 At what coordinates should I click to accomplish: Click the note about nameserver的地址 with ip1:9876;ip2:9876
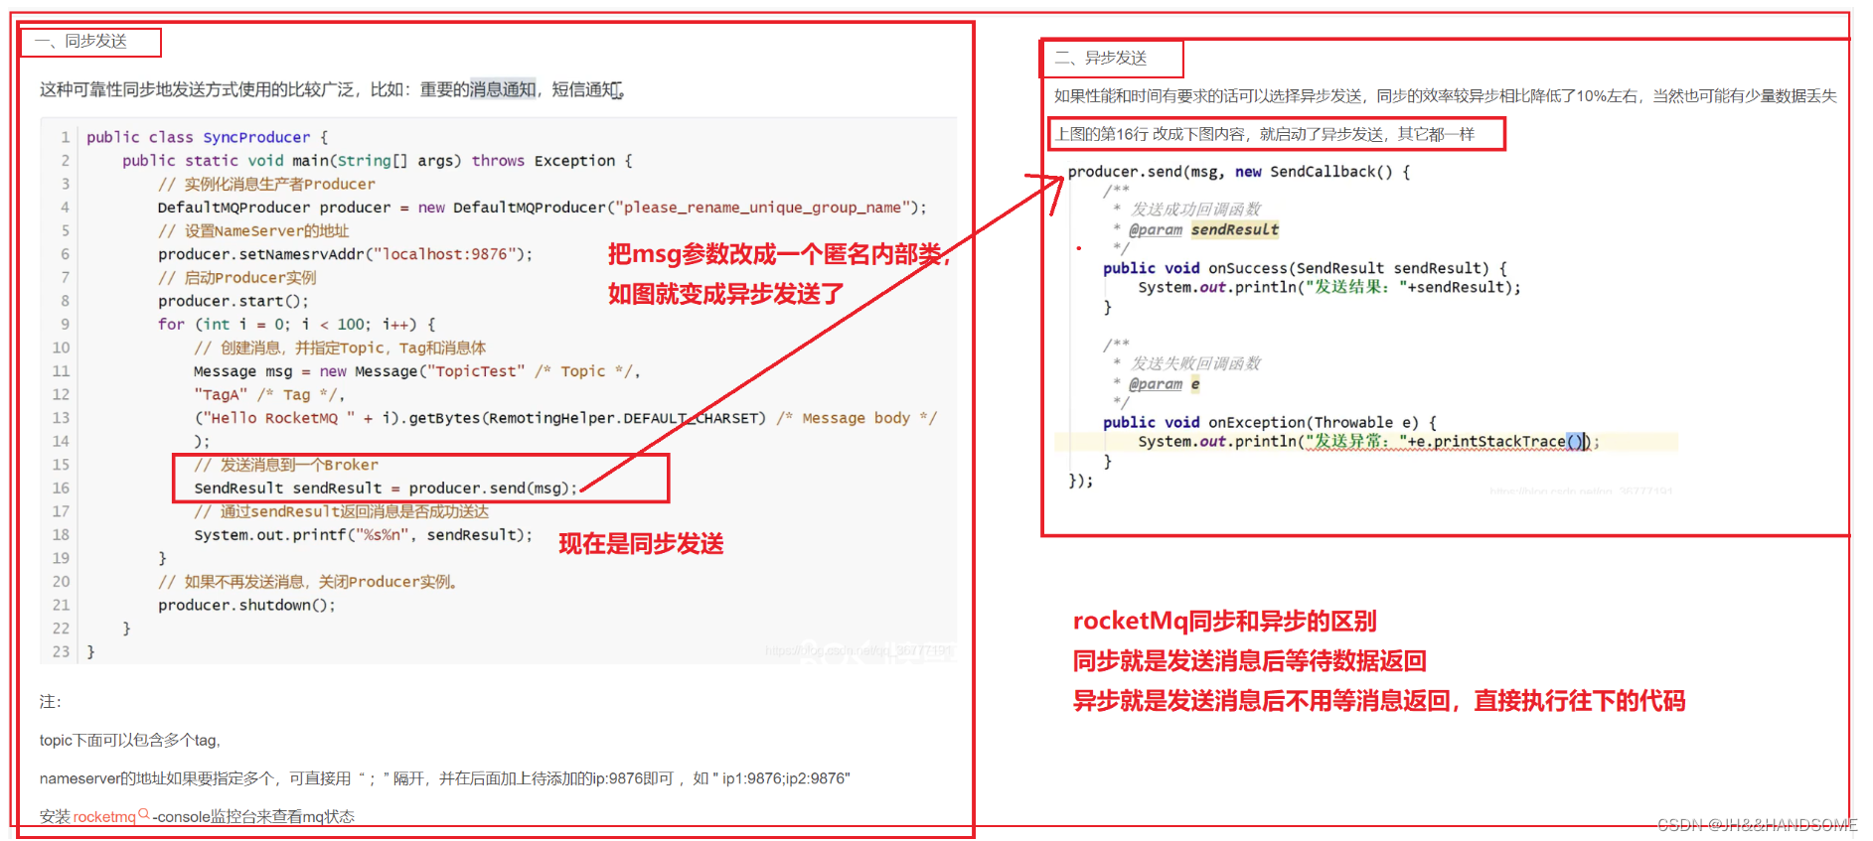445,778
